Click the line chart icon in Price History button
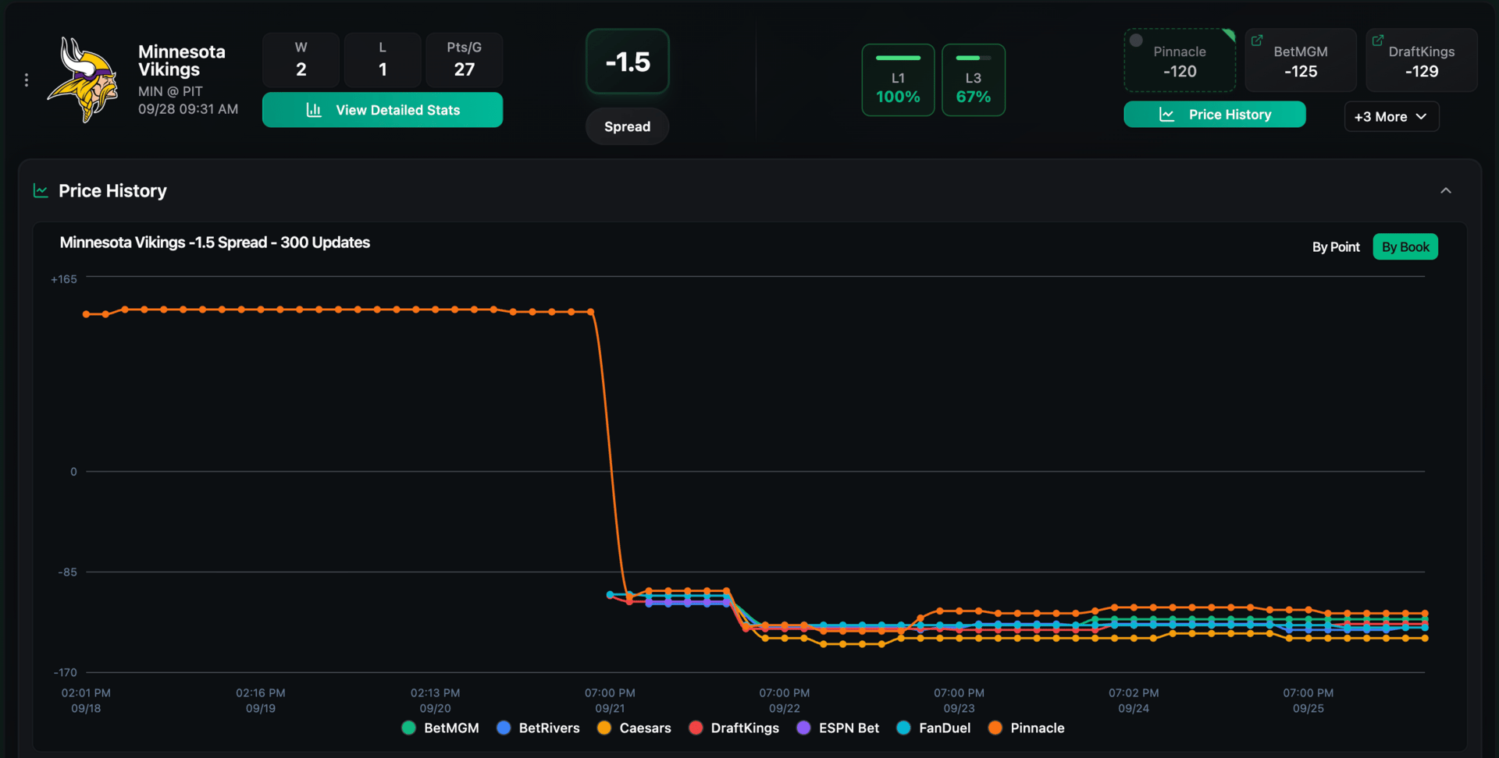 [x=1167, y=115]
